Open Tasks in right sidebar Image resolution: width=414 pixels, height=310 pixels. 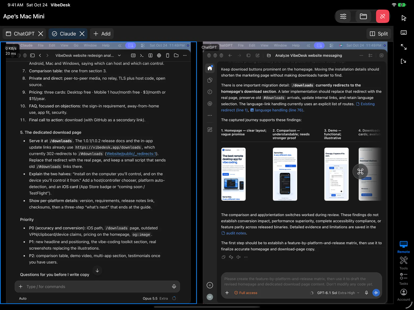404,279
